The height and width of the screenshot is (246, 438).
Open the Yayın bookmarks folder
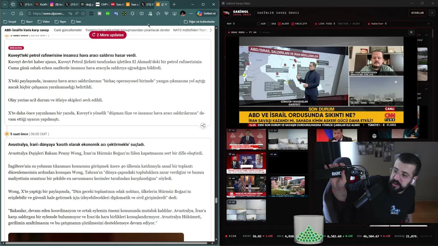[60, 22]
